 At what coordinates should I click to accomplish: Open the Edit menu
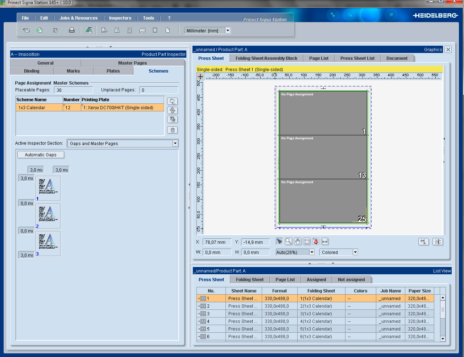(x=44, y=18)
